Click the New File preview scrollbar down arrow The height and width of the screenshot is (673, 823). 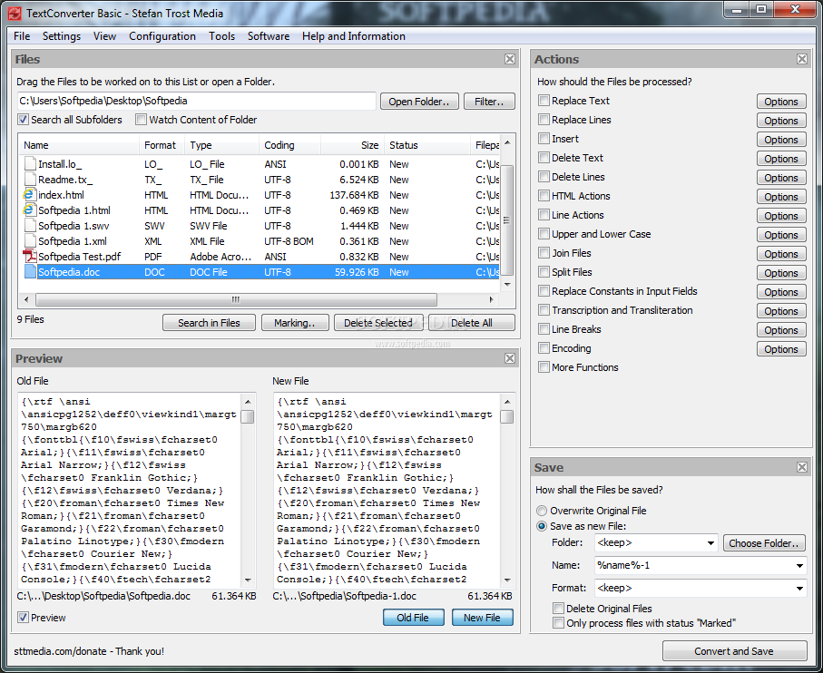pos(507,580)
